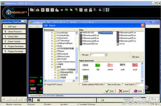Open the Library Processor flowchart step

pos(14,32)
